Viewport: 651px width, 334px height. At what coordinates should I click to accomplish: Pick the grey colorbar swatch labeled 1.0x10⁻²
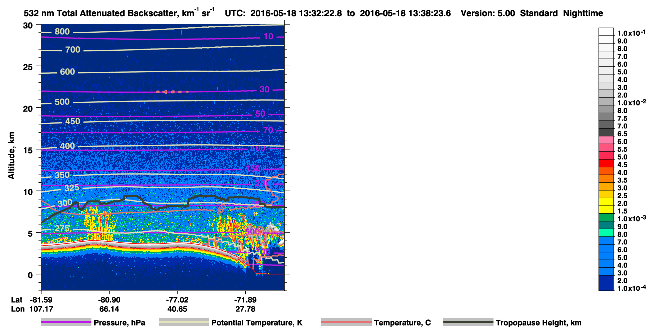coord(606,102)
